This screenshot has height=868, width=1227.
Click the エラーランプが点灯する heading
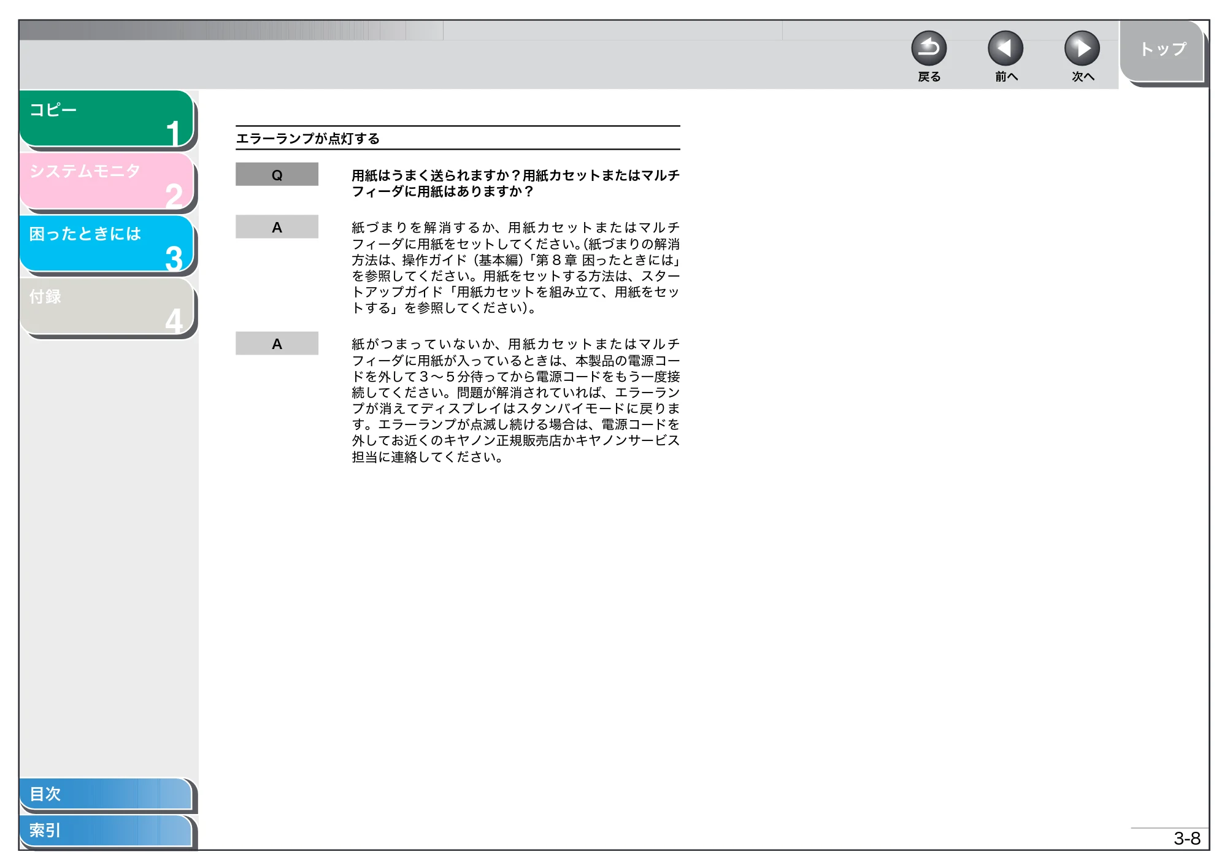click(x=308, y=139)
